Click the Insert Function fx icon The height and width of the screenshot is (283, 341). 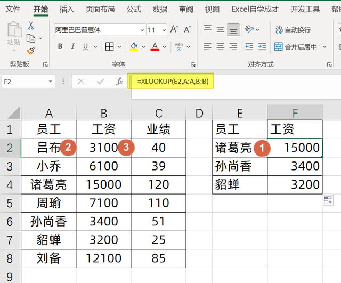pyautogui.click(x=119, y=82)
